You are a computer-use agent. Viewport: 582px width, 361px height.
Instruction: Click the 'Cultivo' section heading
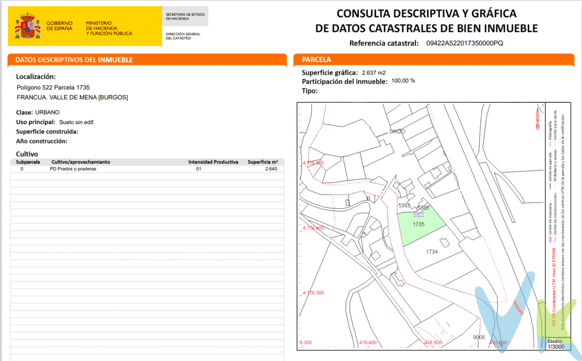pyautogui.click(x=27, y=154)
